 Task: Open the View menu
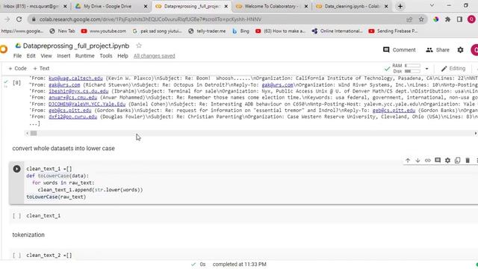46,56
